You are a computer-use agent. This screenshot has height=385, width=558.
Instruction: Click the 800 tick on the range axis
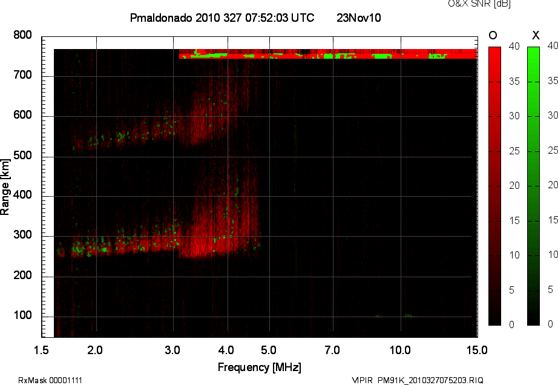pos(23,35)
